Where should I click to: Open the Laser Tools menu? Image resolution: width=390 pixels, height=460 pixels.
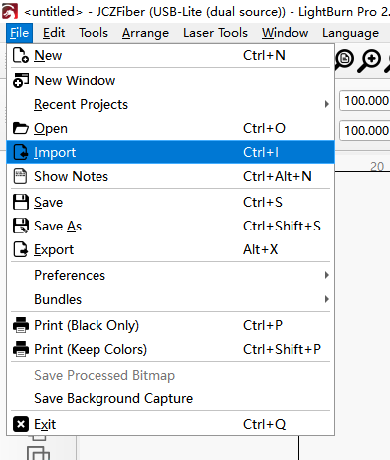click(x=215, y=33)
